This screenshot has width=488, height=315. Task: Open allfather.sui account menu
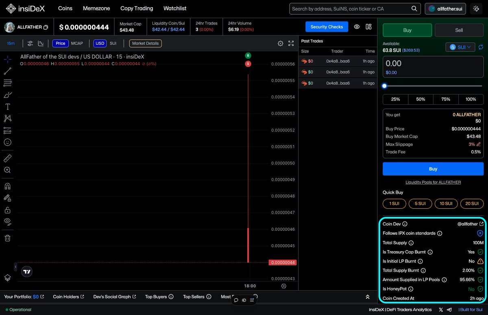[445, 9]
